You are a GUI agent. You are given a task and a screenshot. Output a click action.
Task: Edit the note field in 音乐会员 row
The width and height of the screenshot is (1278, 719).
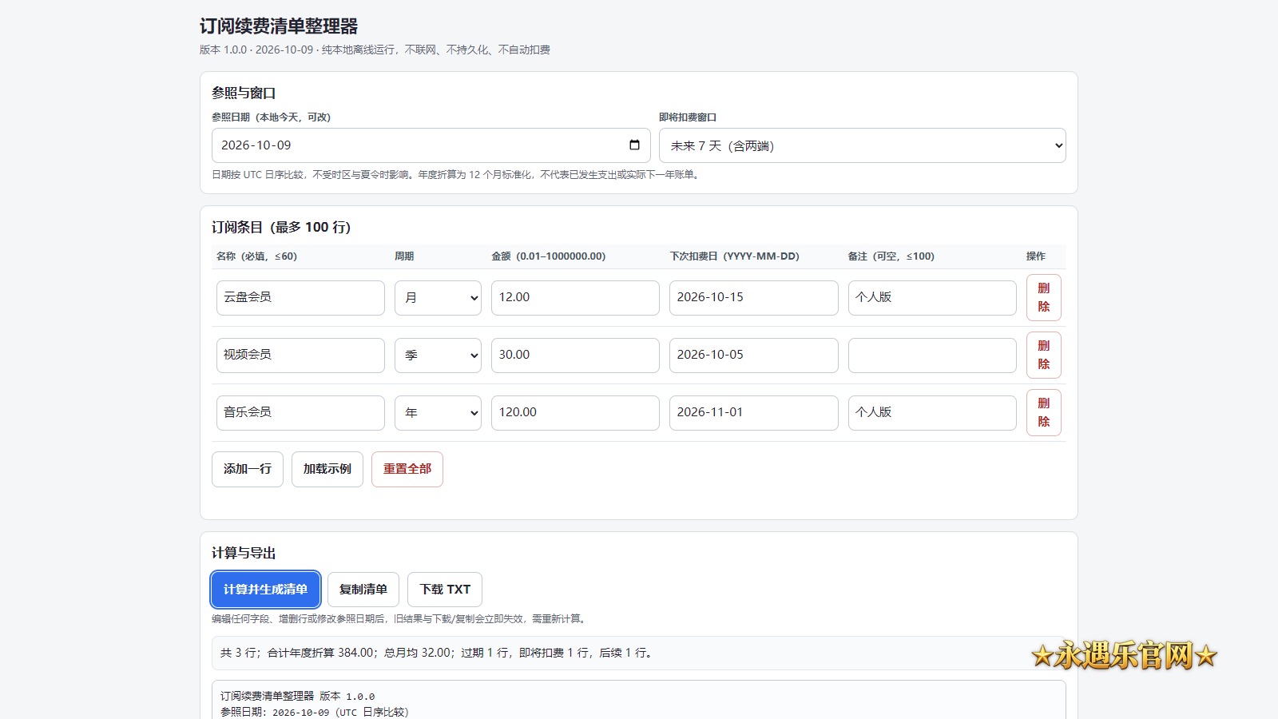(x=932, y=412)
